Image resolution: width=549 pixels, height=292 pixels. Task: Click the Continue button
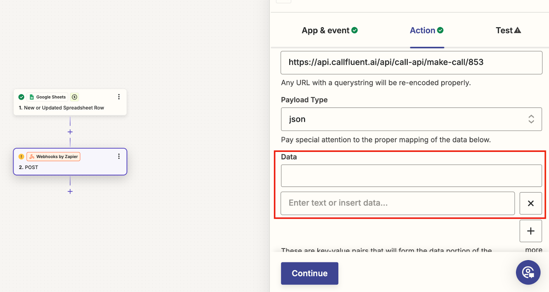tap(309, 273)
